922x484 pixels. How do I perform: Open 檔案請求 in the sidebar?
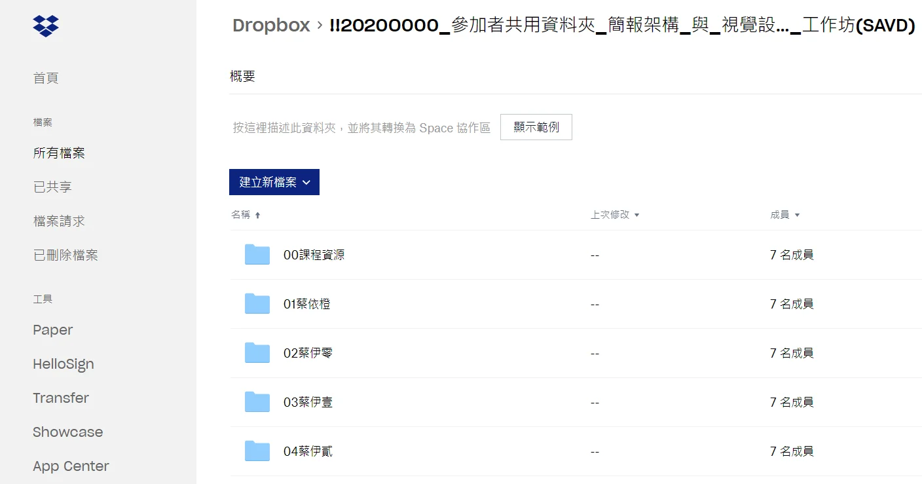pyautogui.click(x=59, y=221)
